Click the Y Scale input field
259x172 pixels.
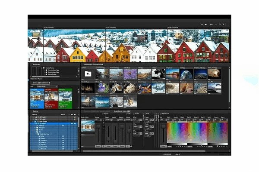(x=147, y=126)
